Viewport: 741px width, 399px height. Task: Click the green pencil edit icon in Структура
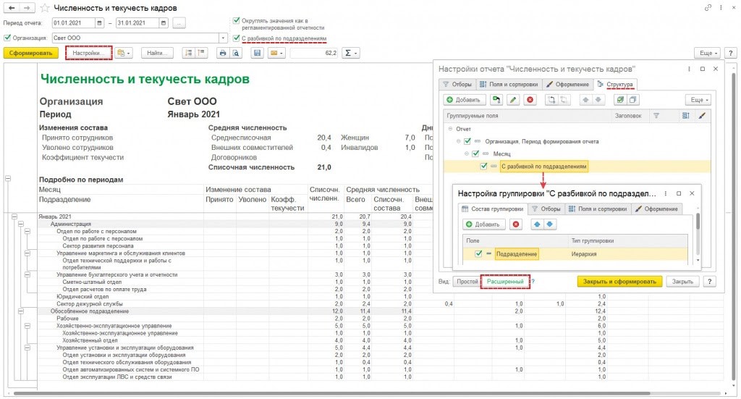click(513, 100)
